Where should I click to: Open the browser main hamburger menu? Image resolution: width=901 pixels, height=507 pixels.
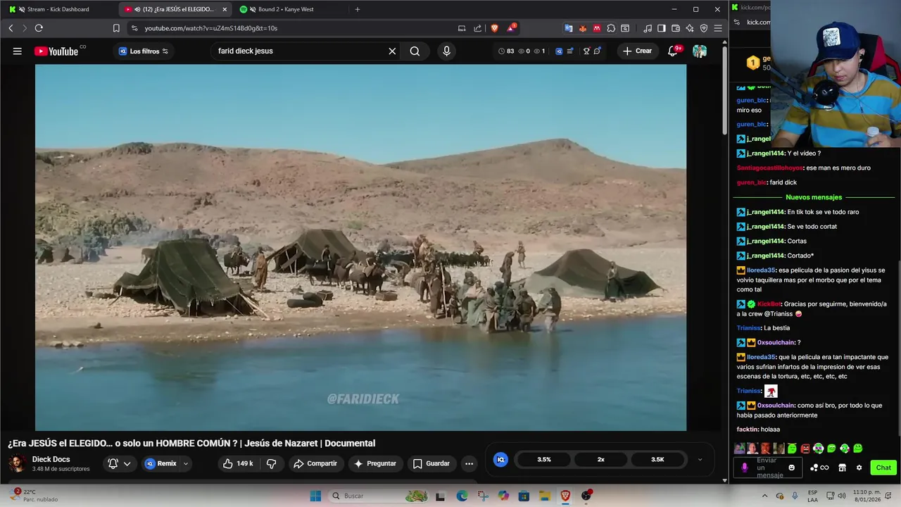pos(718,28)
